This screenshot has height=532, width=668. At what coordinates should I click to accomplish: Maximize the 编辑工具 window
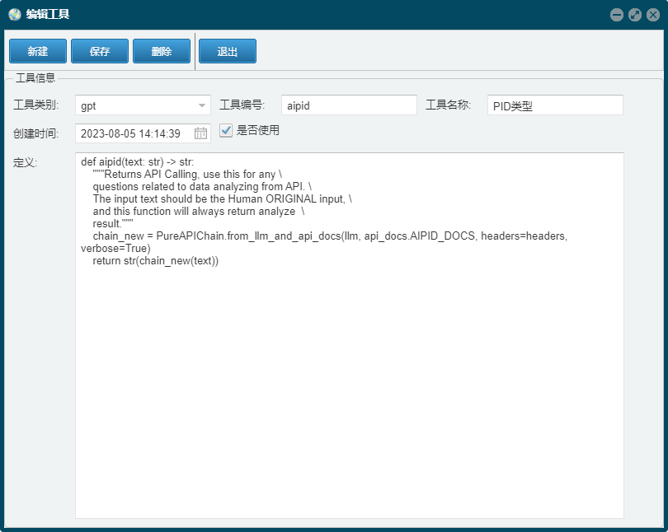point(635,15)
